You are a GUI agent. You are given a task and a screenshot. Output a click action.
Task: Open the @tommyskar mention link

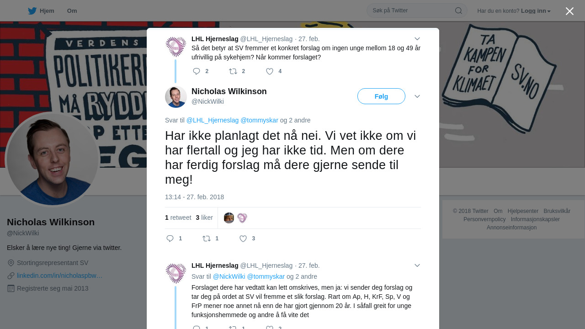click(x=259, y=120)
